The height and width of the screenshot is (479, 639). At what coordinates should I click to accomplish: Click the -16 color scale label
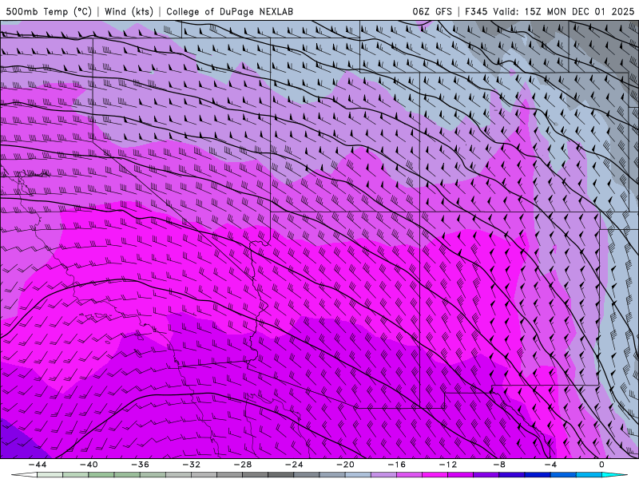tap(396, 465)
